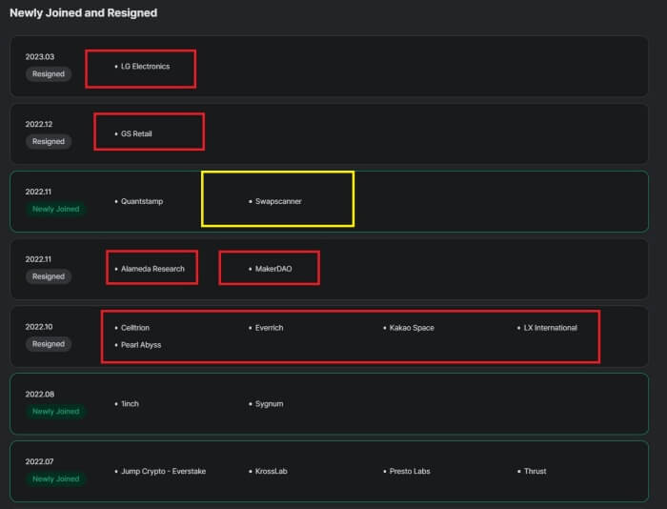Click the Presto Labs entry
Image resolution: width=667 pixels, height=509 pixels.
click(410, 471)
